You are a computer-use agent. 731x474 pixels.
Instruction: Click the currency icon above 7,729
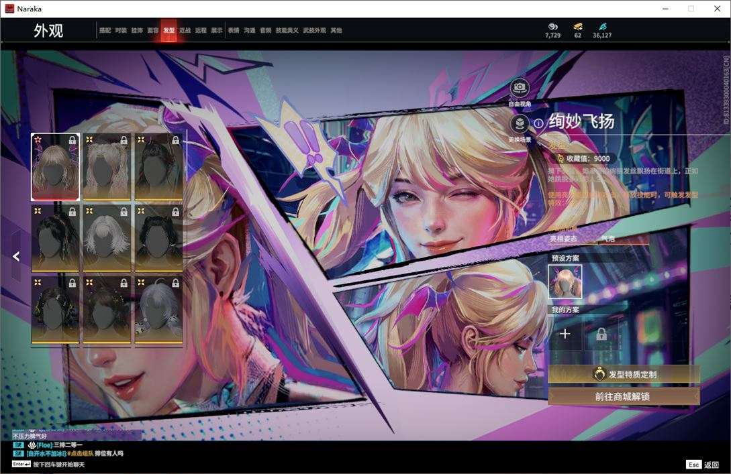point(553,27)
